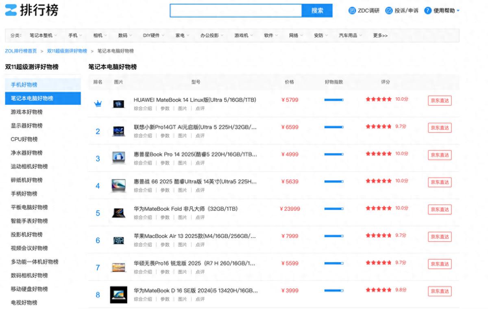This screenshot has height=309, width=488.
Task: Click the 参数 link under 华硕无畏Pro16
Action: click(x=165, y=272)
